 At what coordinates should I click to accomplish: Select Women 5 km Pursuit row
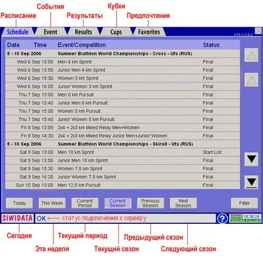(122, 111)
